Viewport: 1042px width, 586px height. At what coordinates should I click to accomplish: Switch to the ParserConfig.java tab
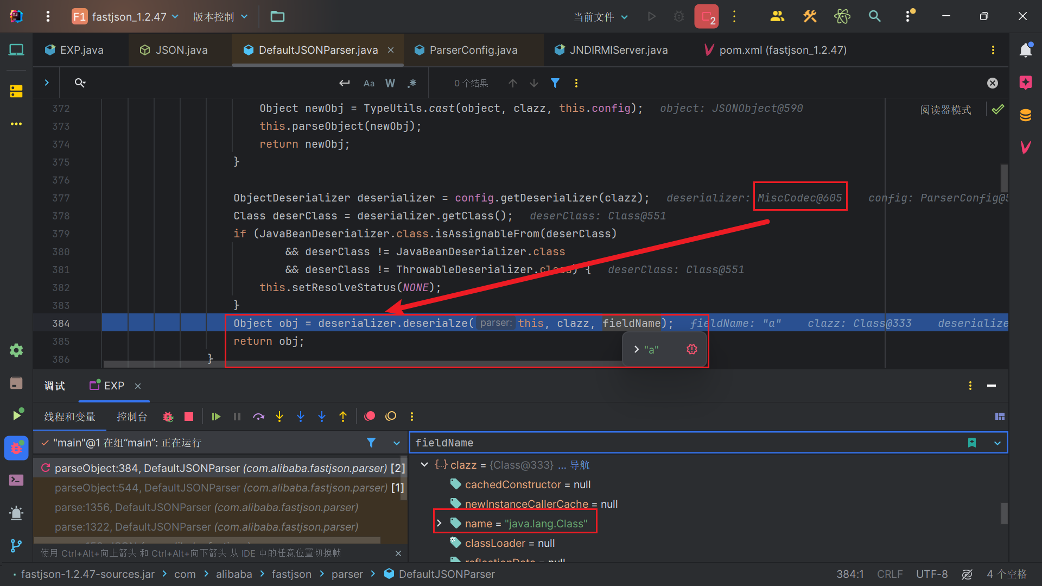click(467, 50)
